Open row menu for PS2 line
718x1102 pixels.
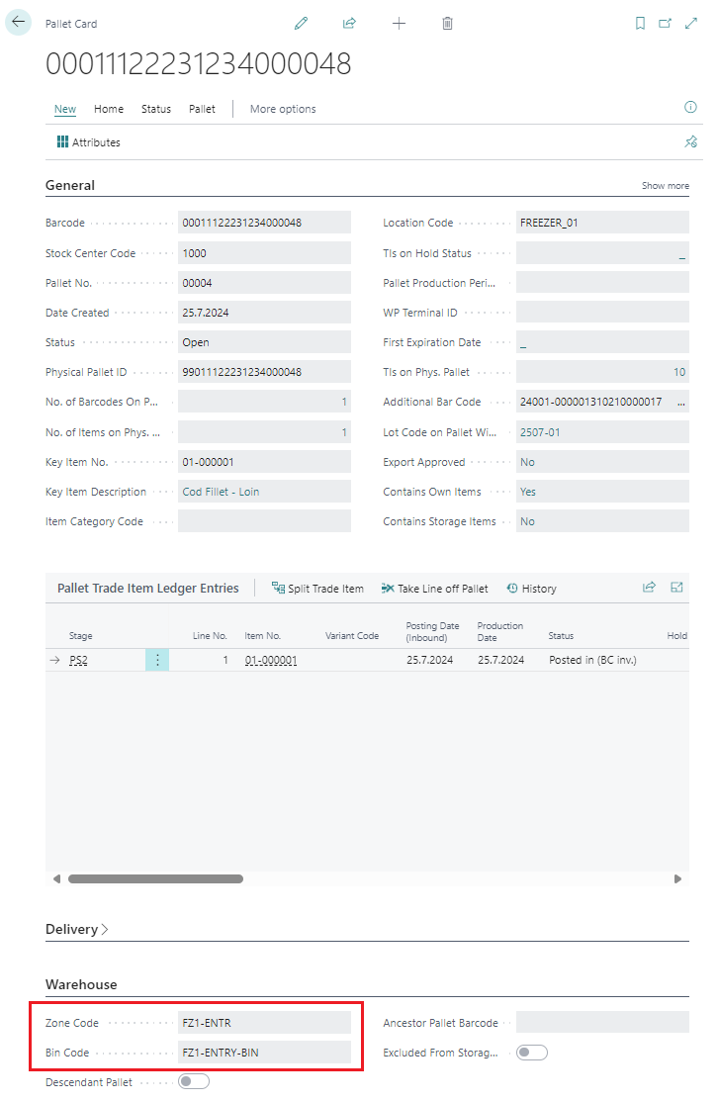coord(157,660)
